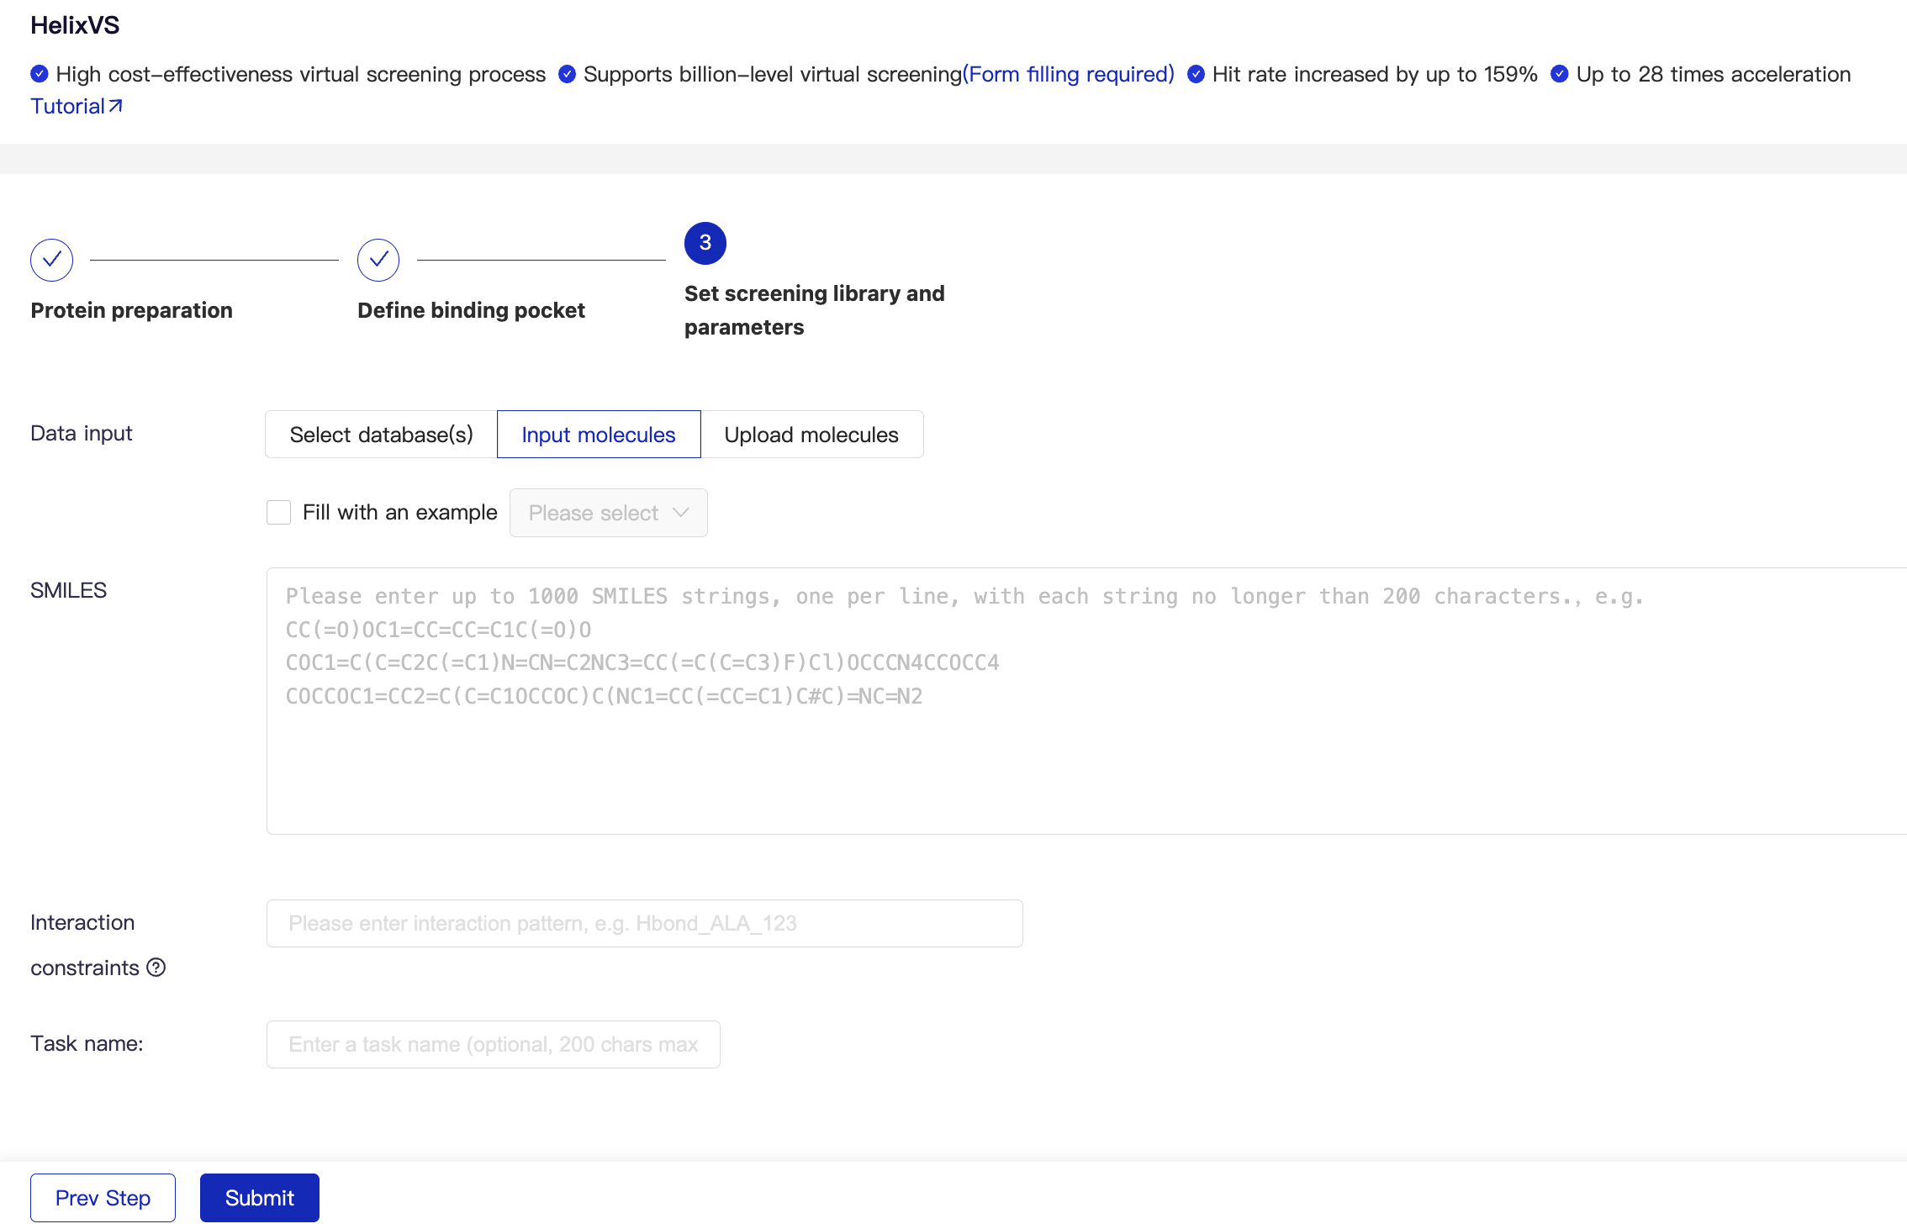Select the Input molecules tab

pos(598,435)
